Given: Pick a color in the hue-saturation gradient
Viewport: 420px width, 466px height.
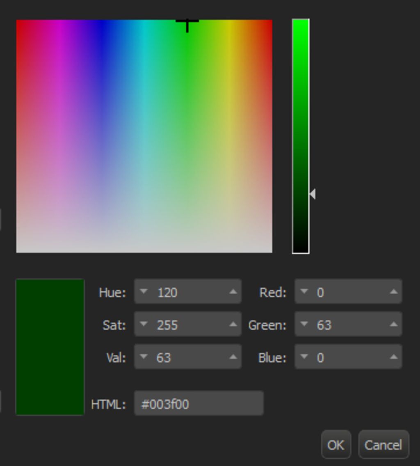Looking at the screenshot, I should (x=144, y=136).
